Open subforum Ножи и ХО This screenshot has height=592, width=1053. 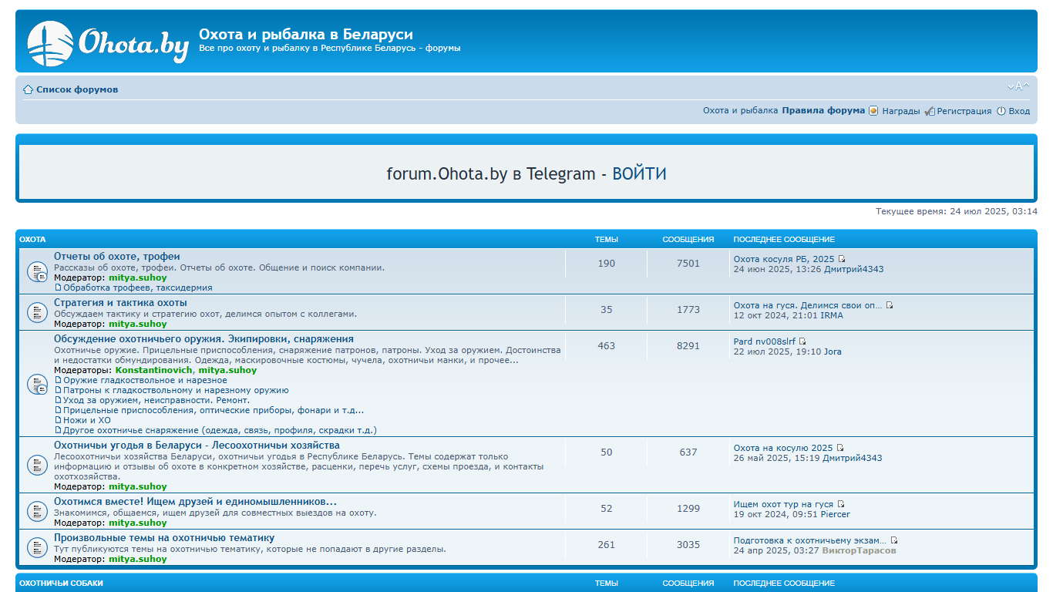(x=87, y=420)
